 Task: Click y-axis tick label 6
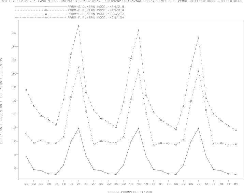click(15, 168)
